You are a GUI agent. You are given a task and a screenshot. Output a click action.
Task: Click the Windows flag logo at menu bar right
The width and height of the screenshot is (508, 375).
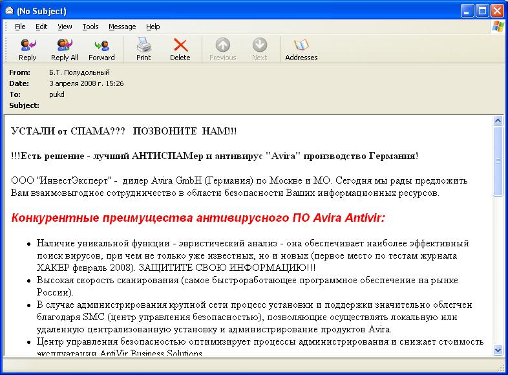click(x=498, y=27)
